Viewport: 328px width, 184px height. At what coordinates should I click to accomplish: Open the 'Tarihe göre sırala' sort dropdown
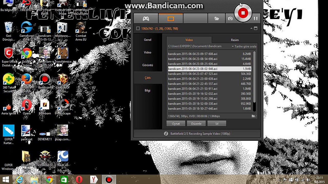(x=244, y=47)
